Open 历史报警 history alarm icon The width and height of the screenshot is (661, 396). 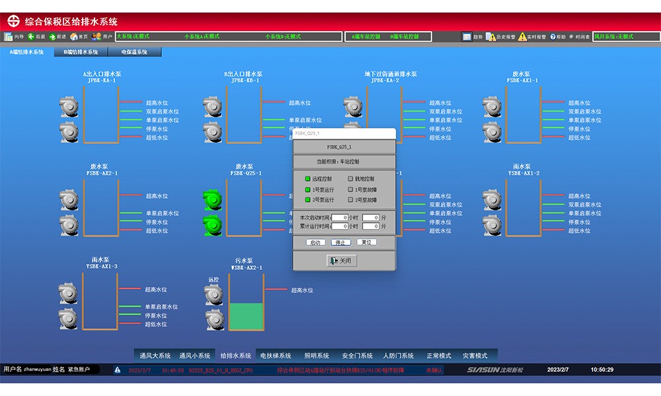coord(490,37)
